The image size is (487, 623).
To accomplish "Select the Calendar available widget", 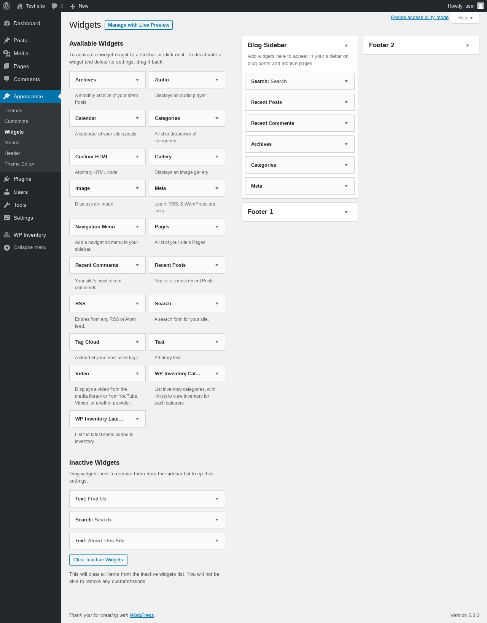I will tap(107, 118).
